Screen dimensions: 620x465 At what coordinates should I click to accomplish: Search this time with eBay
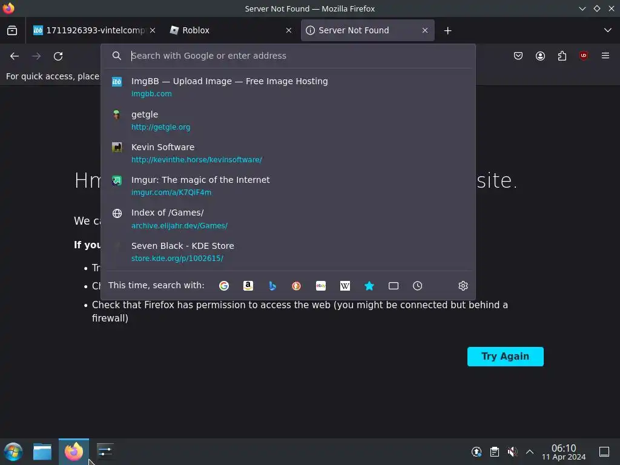click(321, 286)
